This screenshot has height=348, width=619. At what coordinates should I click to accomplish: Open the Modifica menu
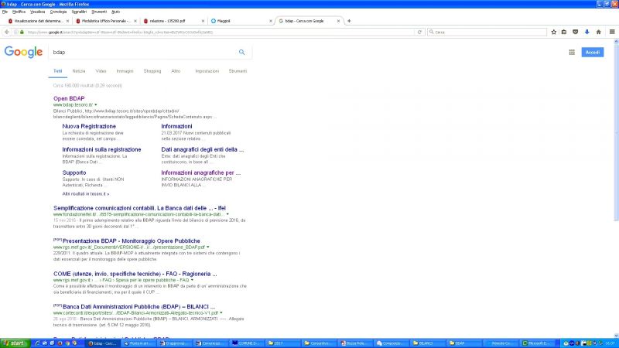click(19, 12)
